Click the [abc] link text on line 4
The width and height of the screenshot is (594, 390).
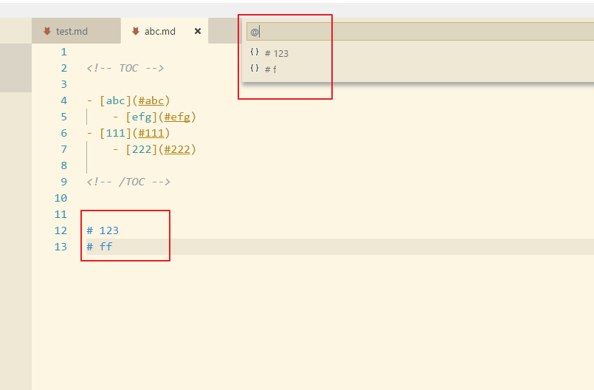(116, 100)
